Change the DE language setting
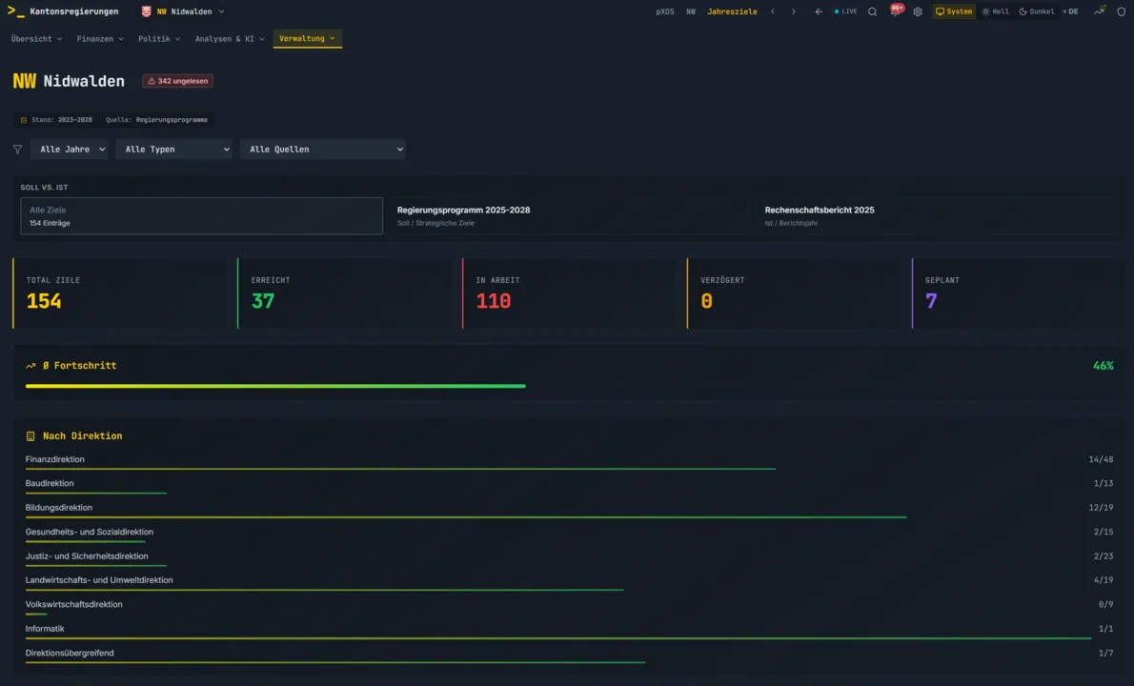Screen dimensions: 1134x686 click(1070, 11)
